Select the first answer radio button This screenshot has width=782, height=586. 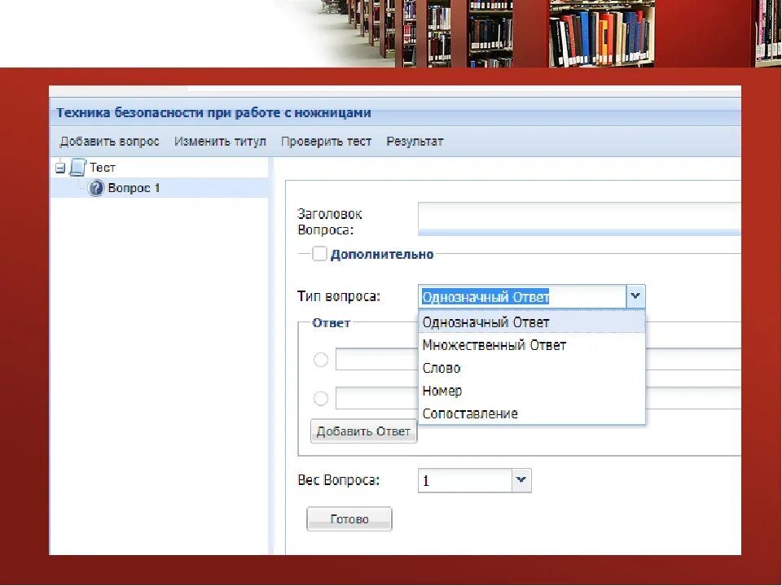pos(321,360)
